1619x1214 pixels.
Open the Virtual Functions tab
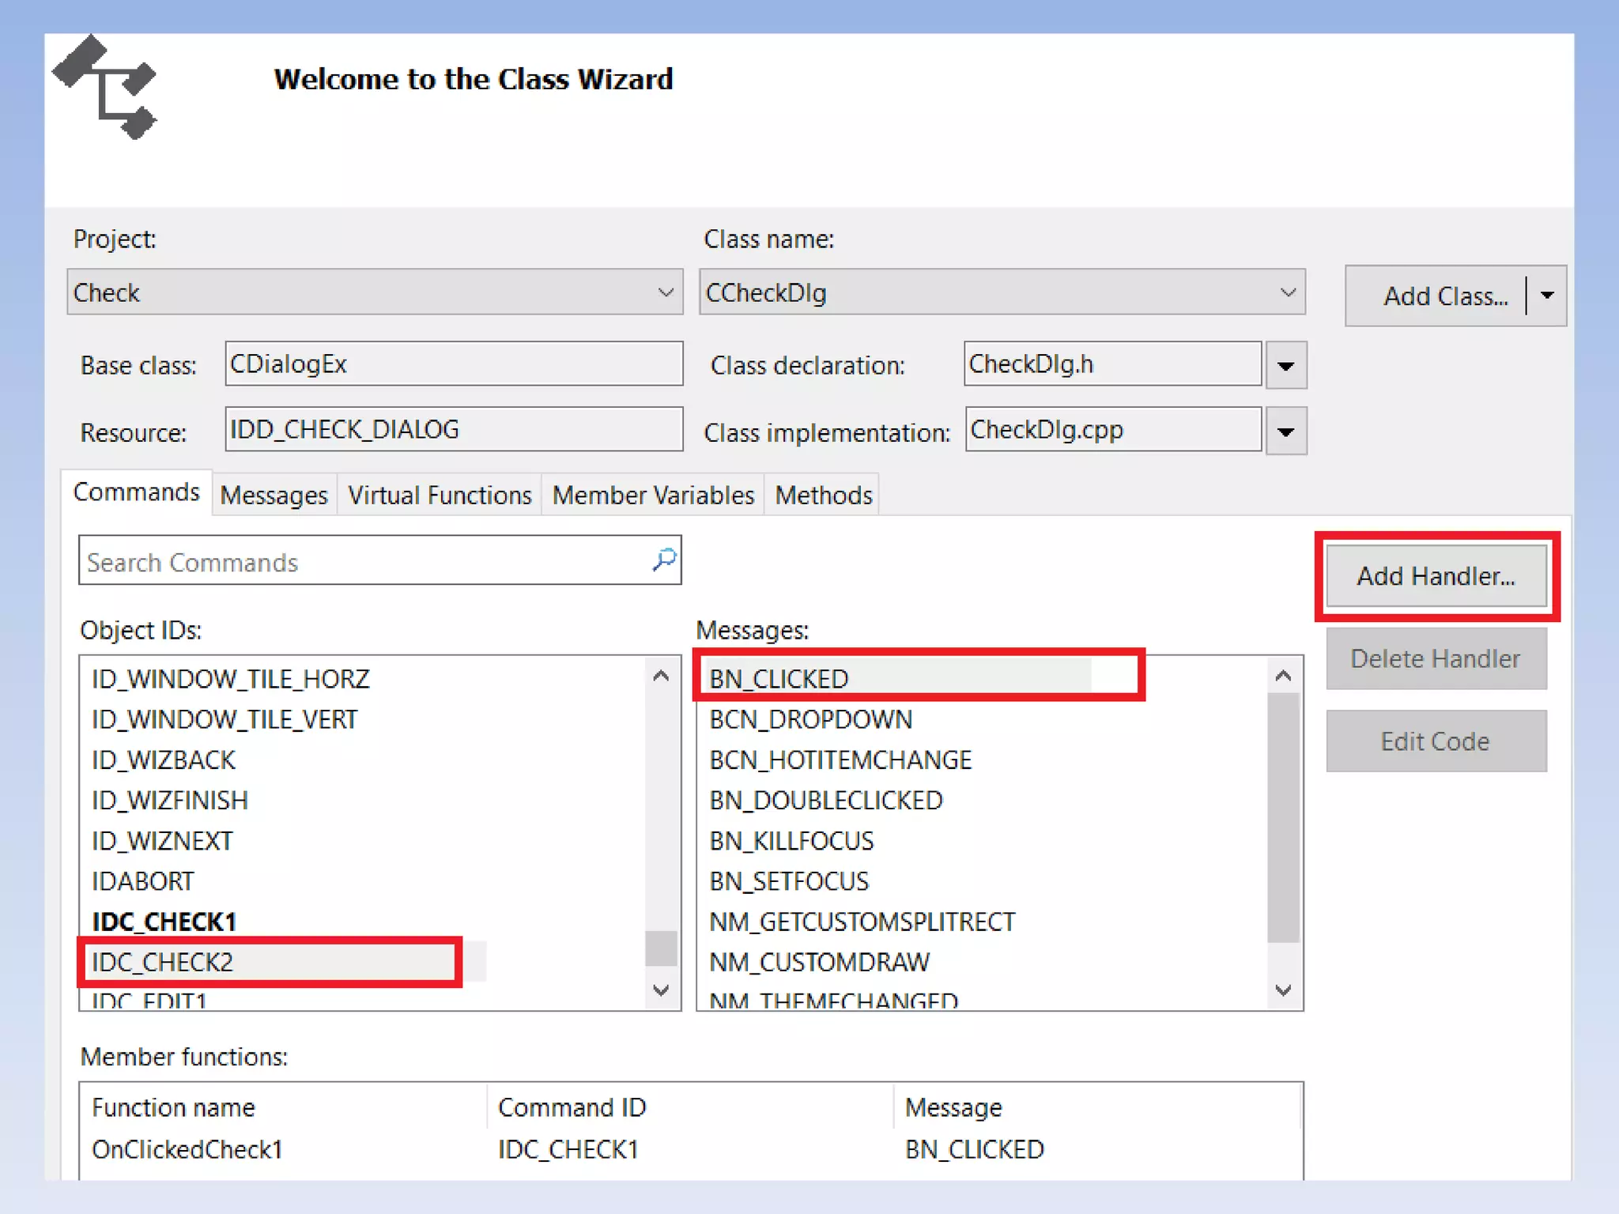[440, 496]
